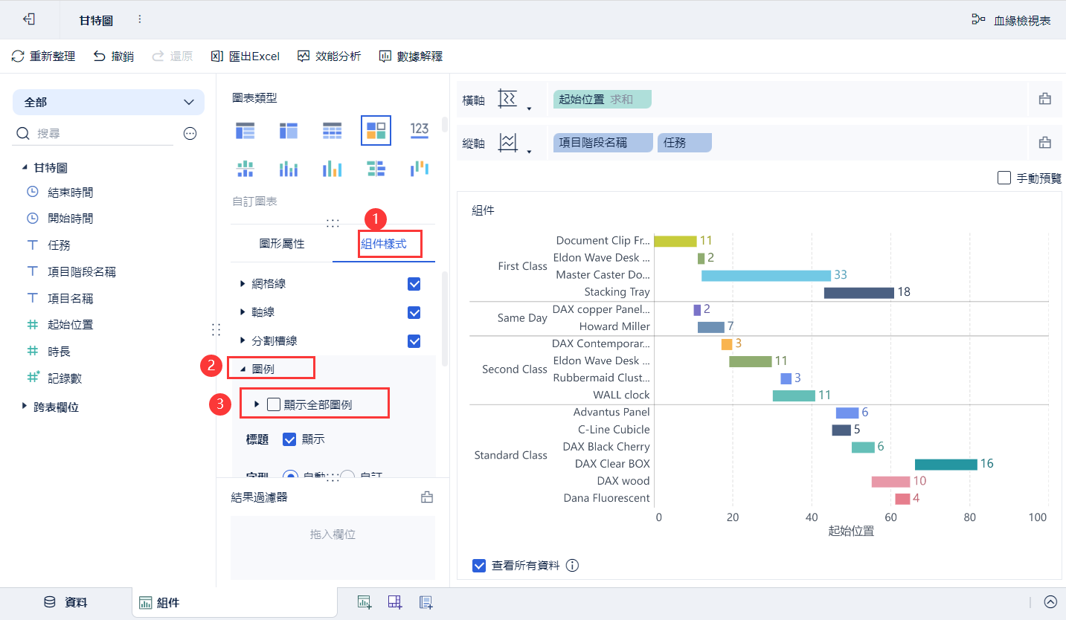This screenshot has height=620, width=1066.
Task: Choose the partitioned column chart icon
Action: coord(245,169)
